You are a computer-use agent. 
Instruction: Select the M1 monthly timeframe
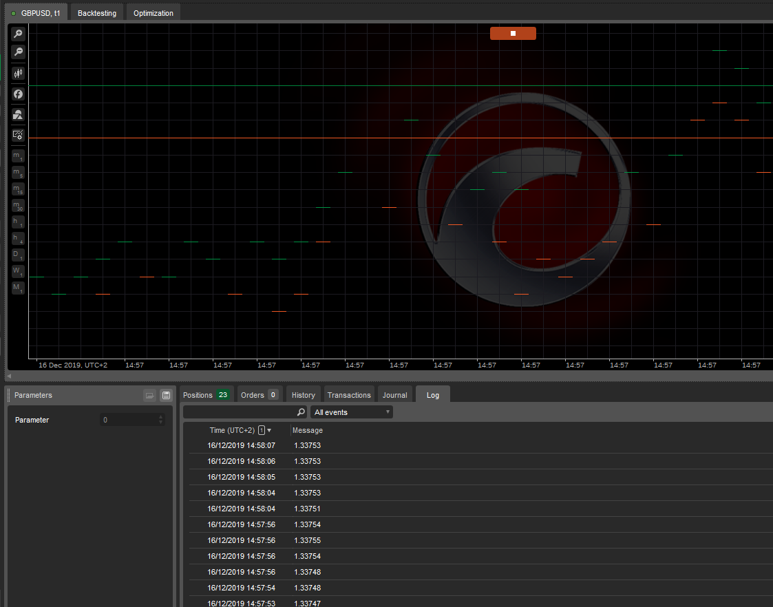coord(18,288)
